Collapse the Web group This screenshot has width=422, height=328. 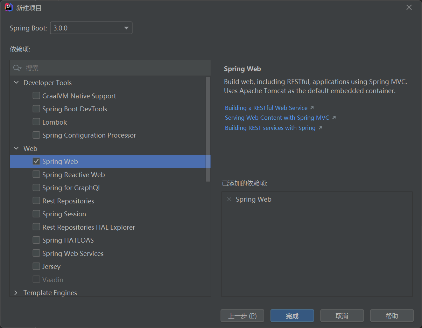[x=16, y=148]
